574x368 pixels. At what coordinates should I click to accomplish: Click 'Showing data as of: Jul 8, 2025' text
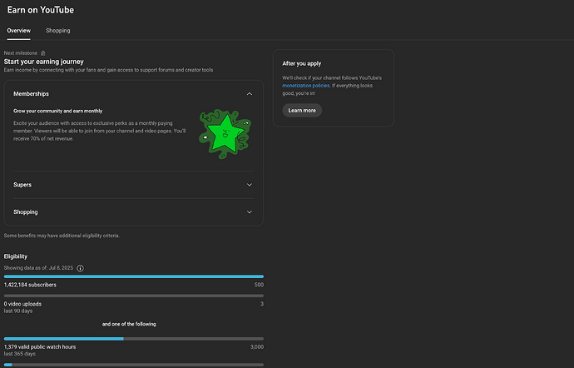click(x=38, y=268)
